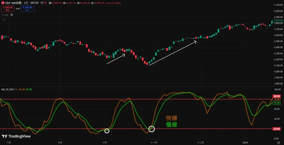The width and height of the screenshot is (284, 145).
Task: Click the orange 79.89 fast line value
Action: coord(277,99)
